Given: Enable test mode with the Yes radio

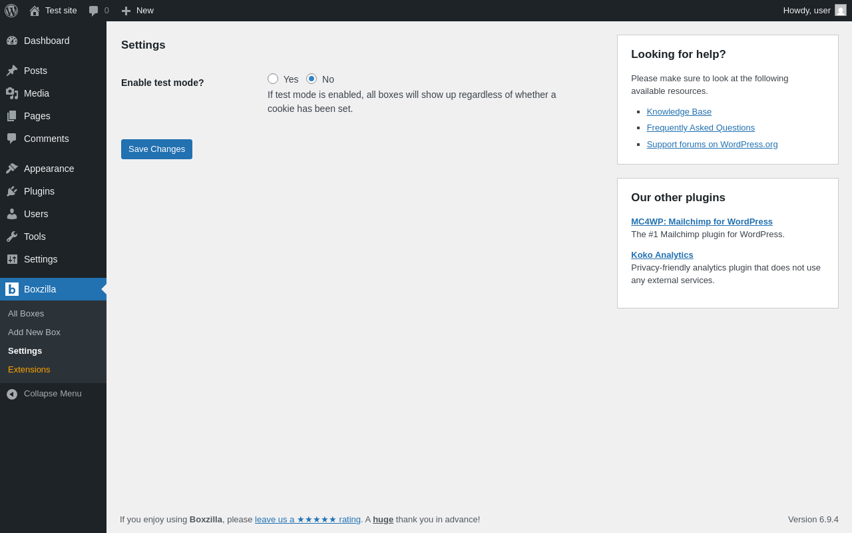Looking at the screenshot, I should click(x=273, y=79).
